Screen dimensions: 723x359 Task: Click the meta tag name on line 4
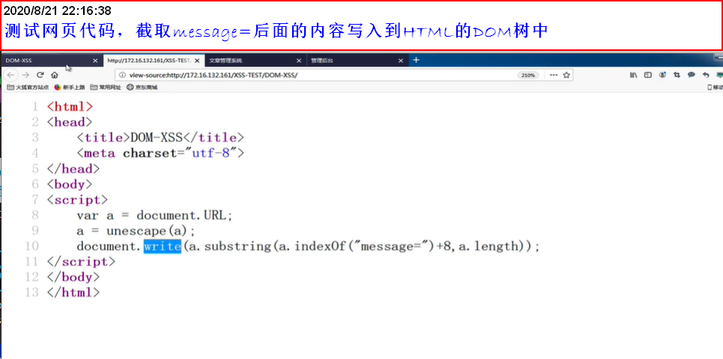pyautogui.click(x=100, y=153)
